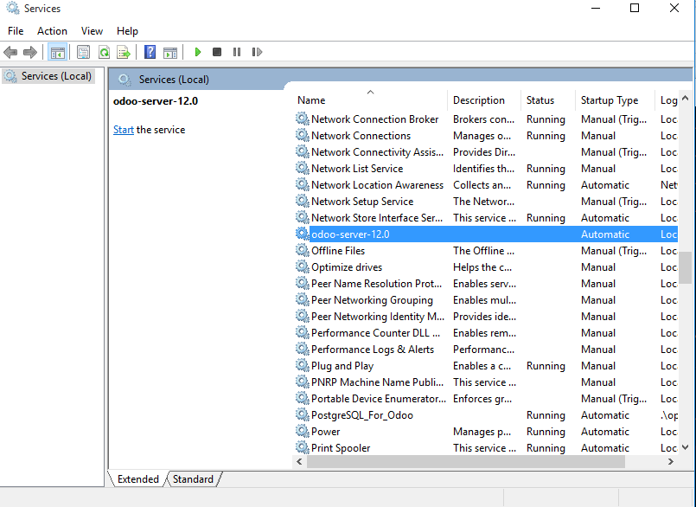The width and height of the screenshot is (696, 507).
Task: Click the Export List toolbar icon
Action: tap(124, 53)
